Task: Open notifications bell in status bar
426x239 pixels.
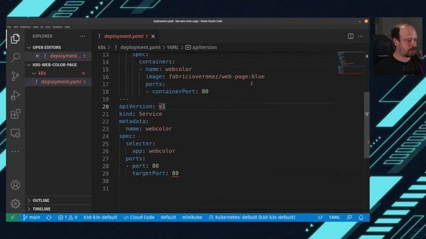Action: tap(361, 217)
